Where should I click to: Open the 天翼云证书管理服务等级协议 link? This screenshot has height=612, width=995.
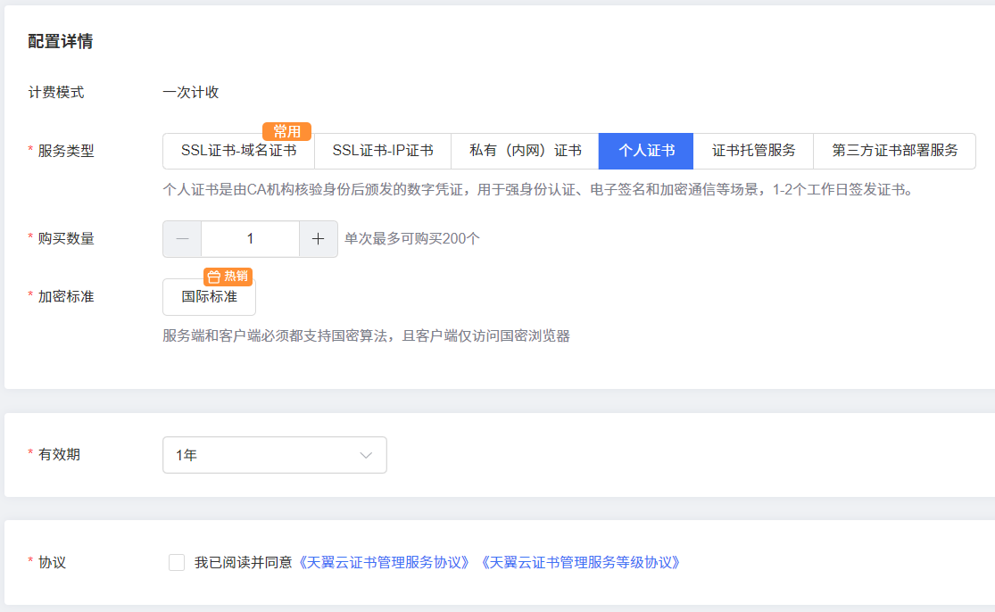coord(580,563)
